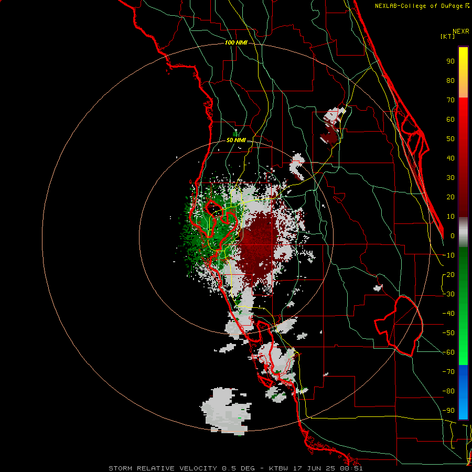
Task: Click the NEXLAB-College of DuPage credit text
Action: point(422,6)
